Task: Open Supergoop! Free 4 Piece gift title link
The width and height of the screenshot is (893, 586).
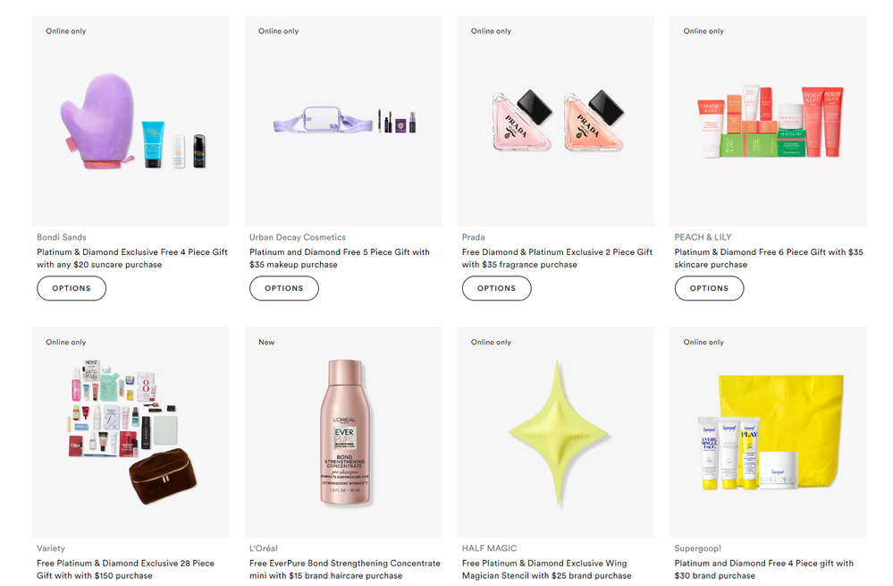Action: 763,570
